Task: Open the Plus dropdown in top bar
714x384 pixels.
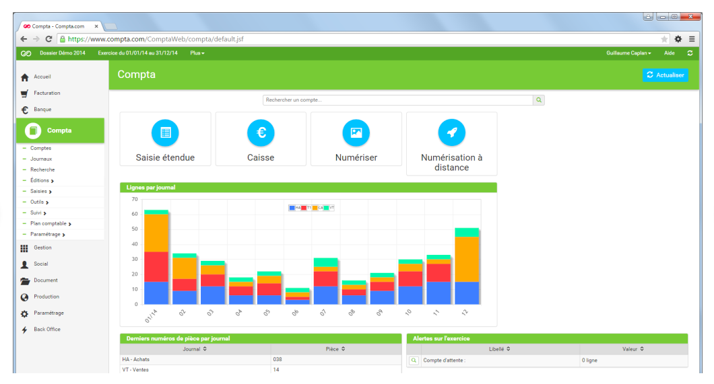Action: [197, 53]
